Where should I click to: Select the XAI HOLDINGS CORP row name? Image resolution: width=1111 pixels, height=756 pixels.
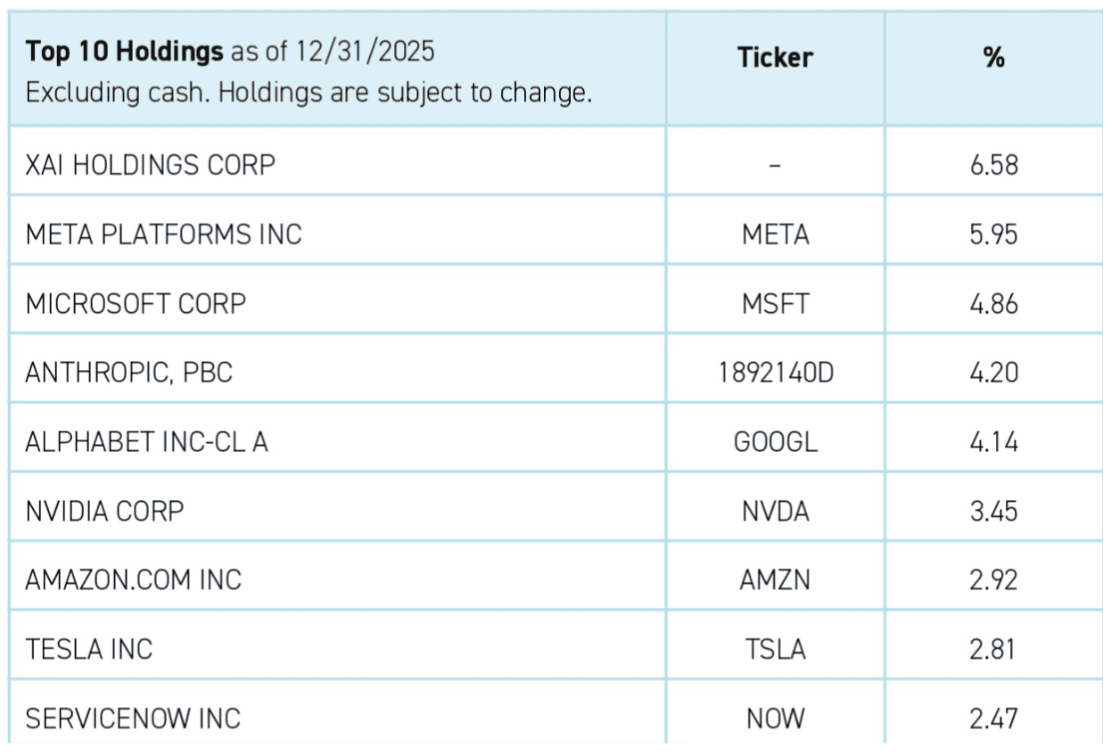tap(151, 165)
